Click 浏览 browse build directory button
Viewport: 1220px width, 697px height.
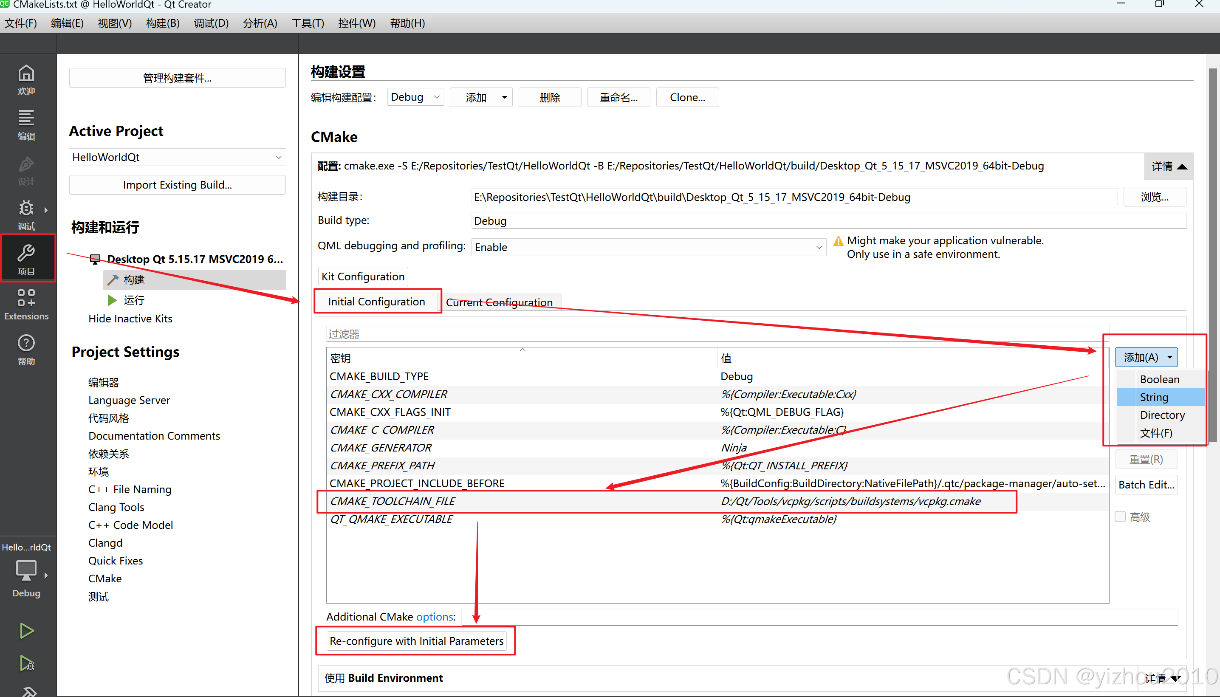point(1155,197)
